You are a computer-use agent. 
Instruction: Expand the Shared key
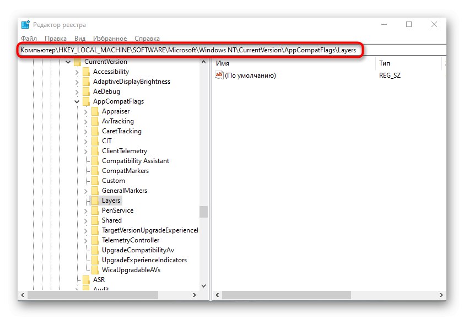click(x=86, y=221)
